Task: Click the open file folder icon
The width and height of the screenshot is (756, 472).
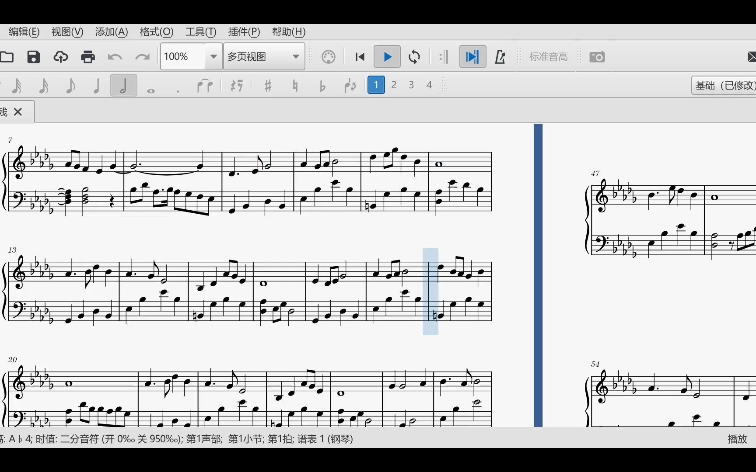Action: (7, 57)
